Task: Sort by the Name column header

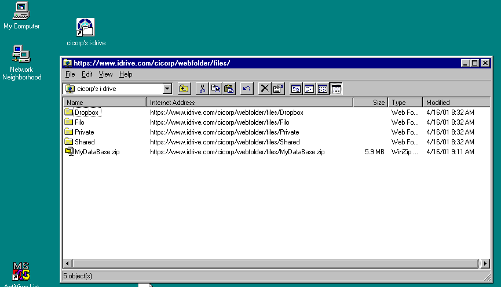Action: click(104, 103)
